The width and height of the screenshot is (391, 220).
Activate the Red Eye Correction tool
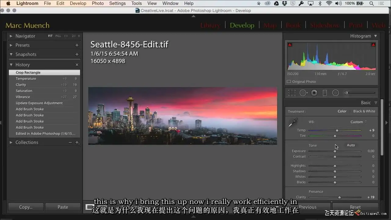point(314,93)
